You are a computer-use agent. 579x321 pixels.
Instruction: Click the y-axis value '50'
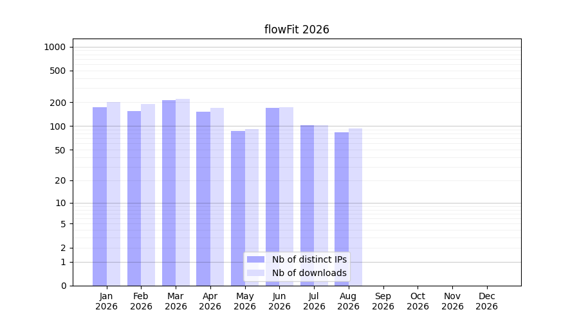[x=60, y=150]
